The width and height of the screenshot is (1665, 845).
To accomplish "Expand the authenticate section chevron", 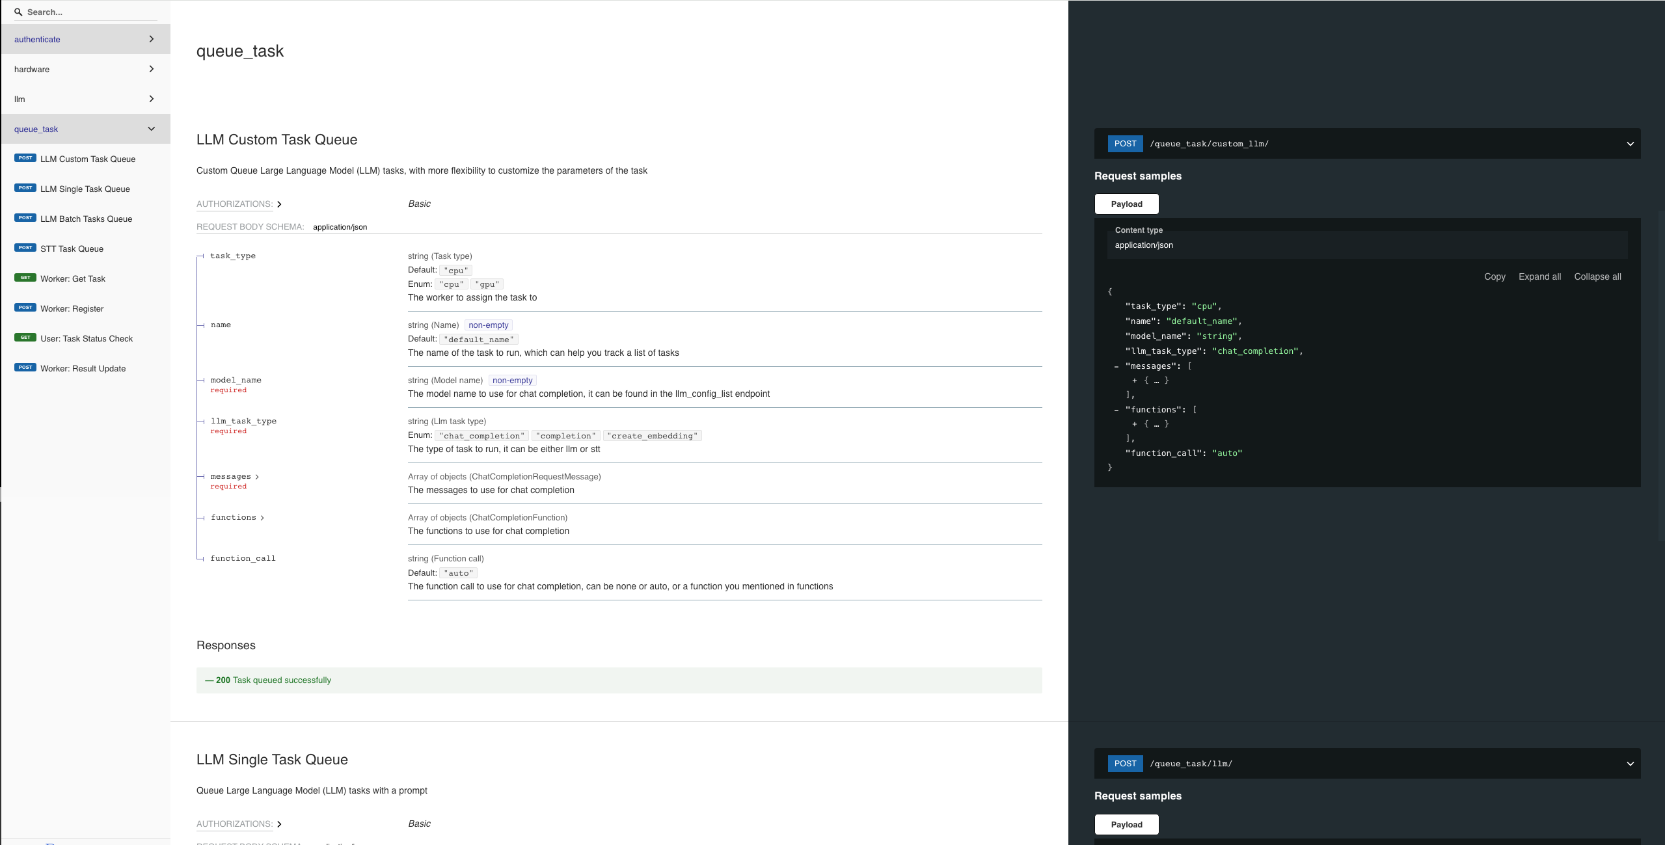I will [152, 39].
